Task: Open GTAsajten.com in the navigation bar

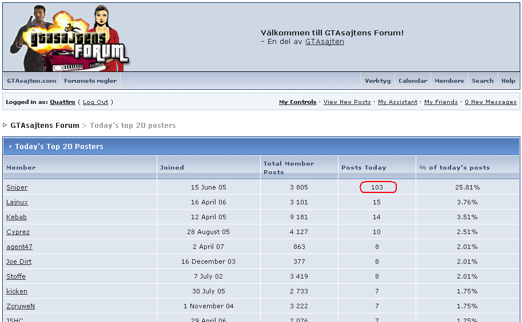Action: click(31, 80)
